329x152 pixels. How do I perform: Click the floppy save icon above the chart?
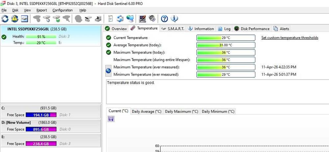click(x=111, y=119)
